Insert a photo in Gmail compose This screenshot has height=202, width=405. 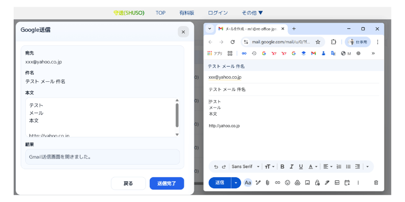tap(307, 183)
